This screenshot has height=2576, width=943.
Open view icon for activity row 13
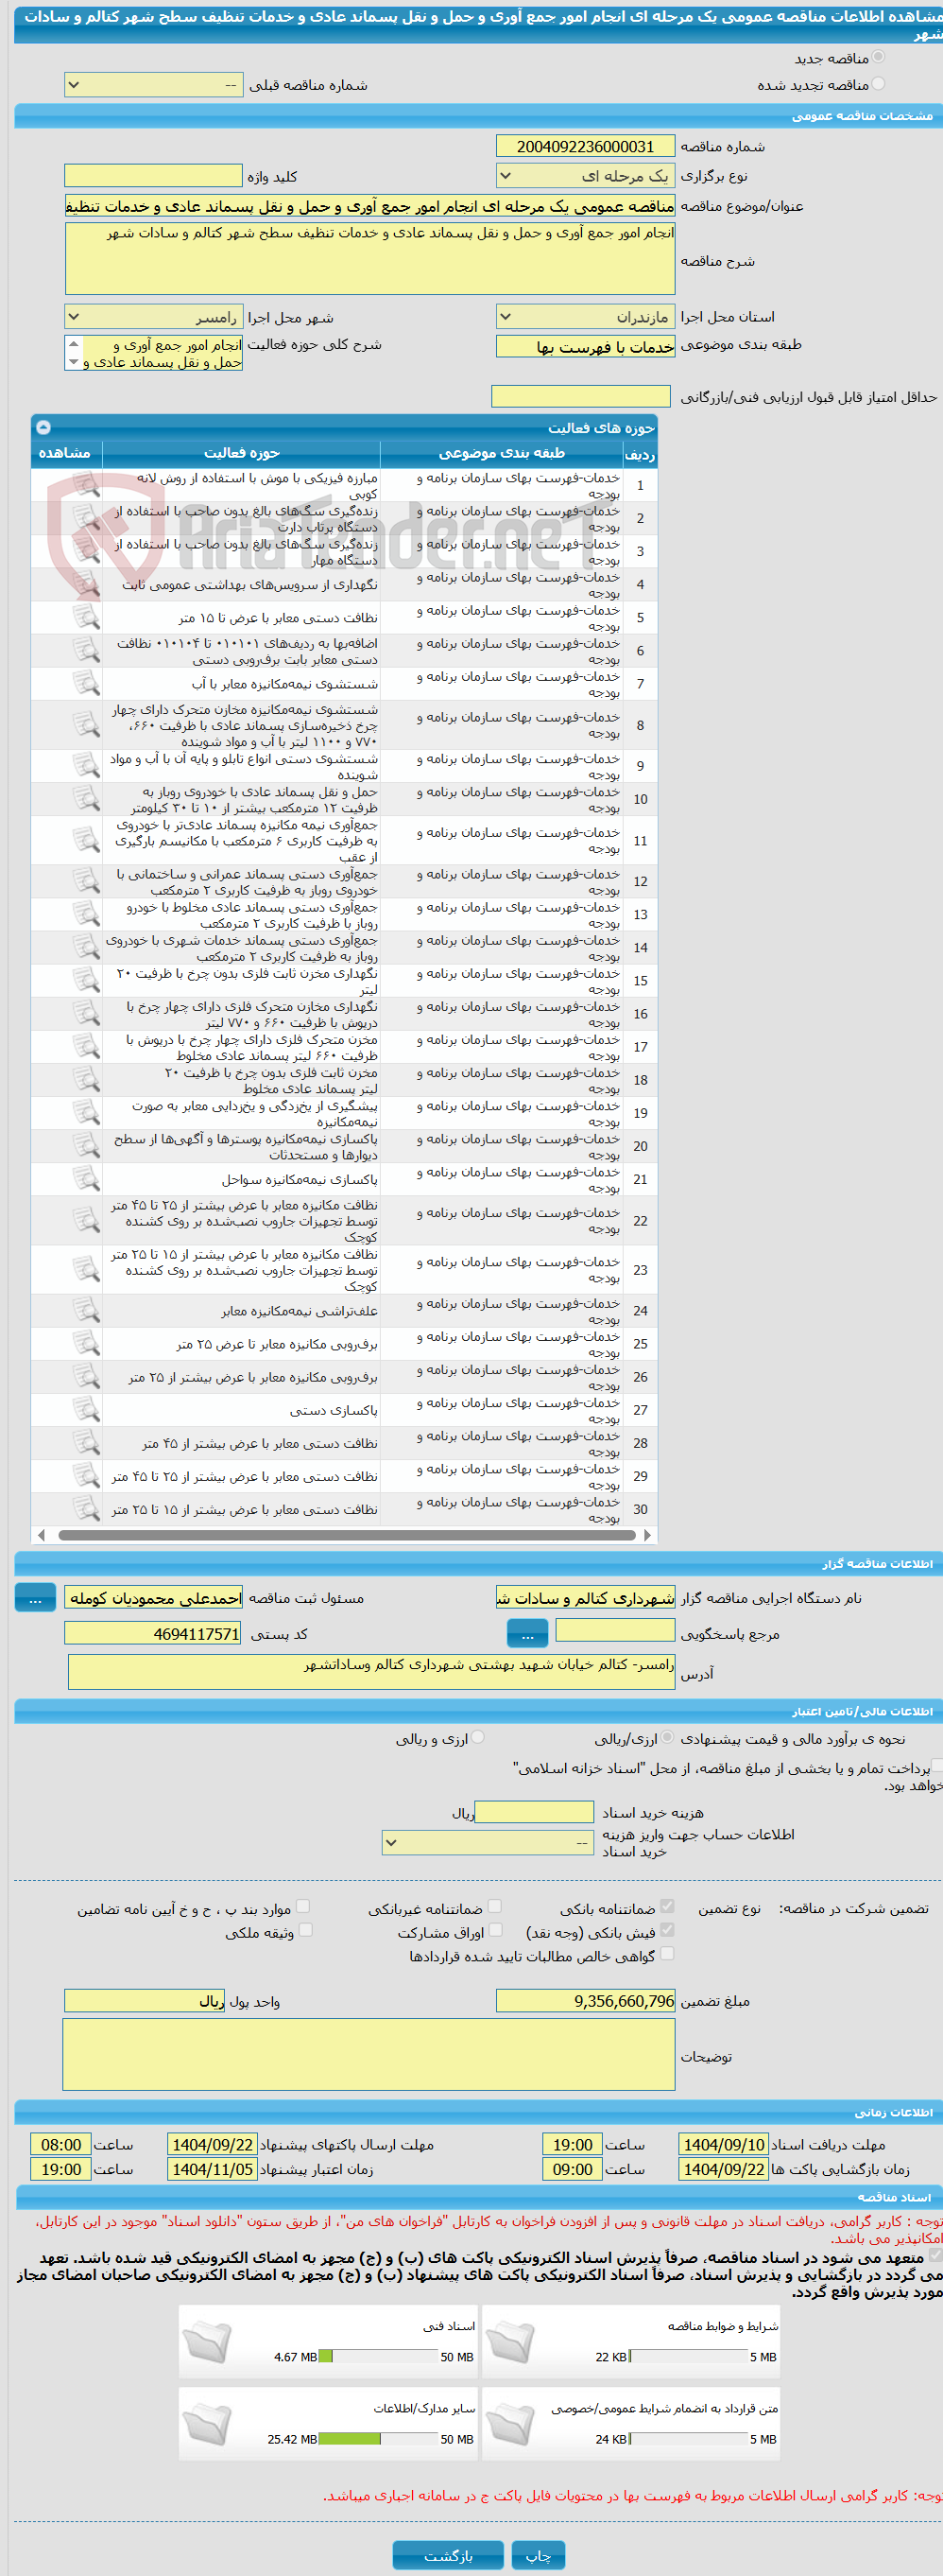pyautogui.click(x=87, y=914)
